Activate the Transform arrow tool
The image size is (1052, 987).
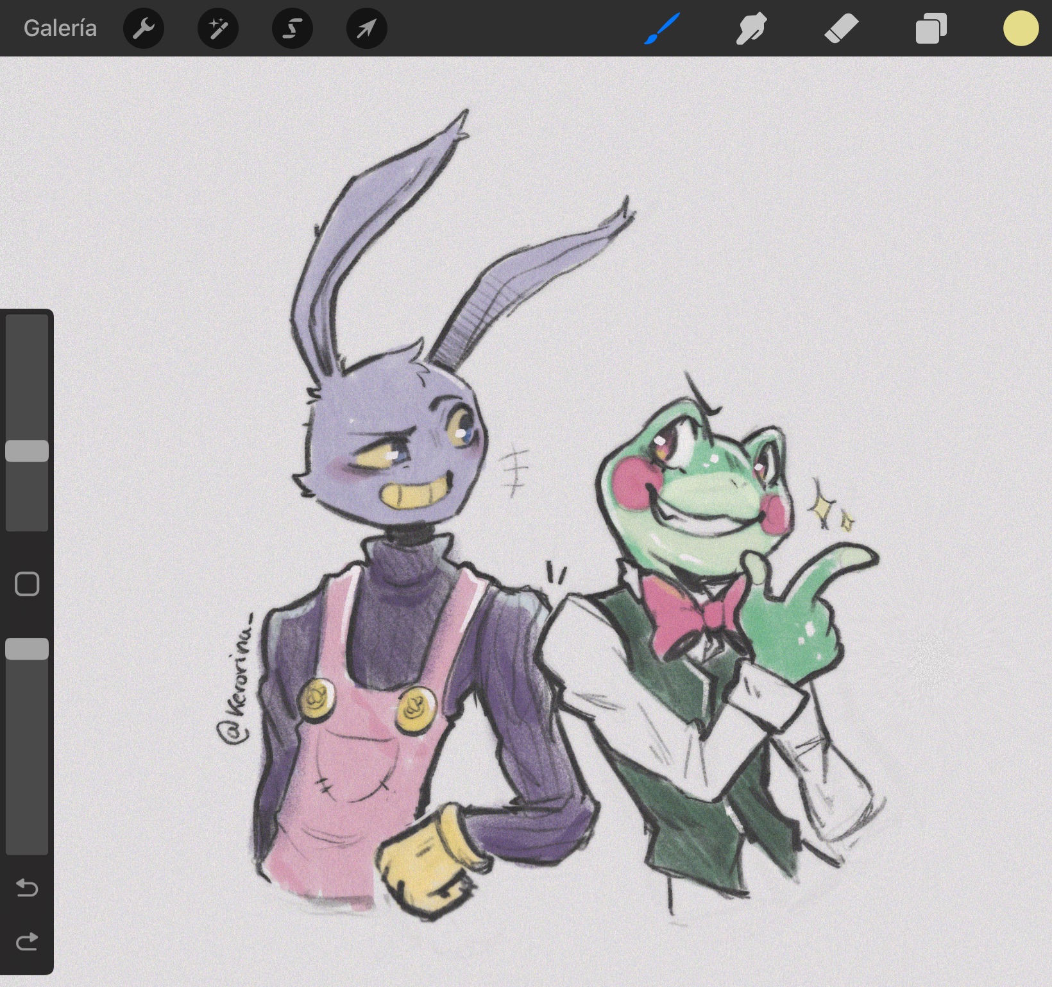pos(366,28)
